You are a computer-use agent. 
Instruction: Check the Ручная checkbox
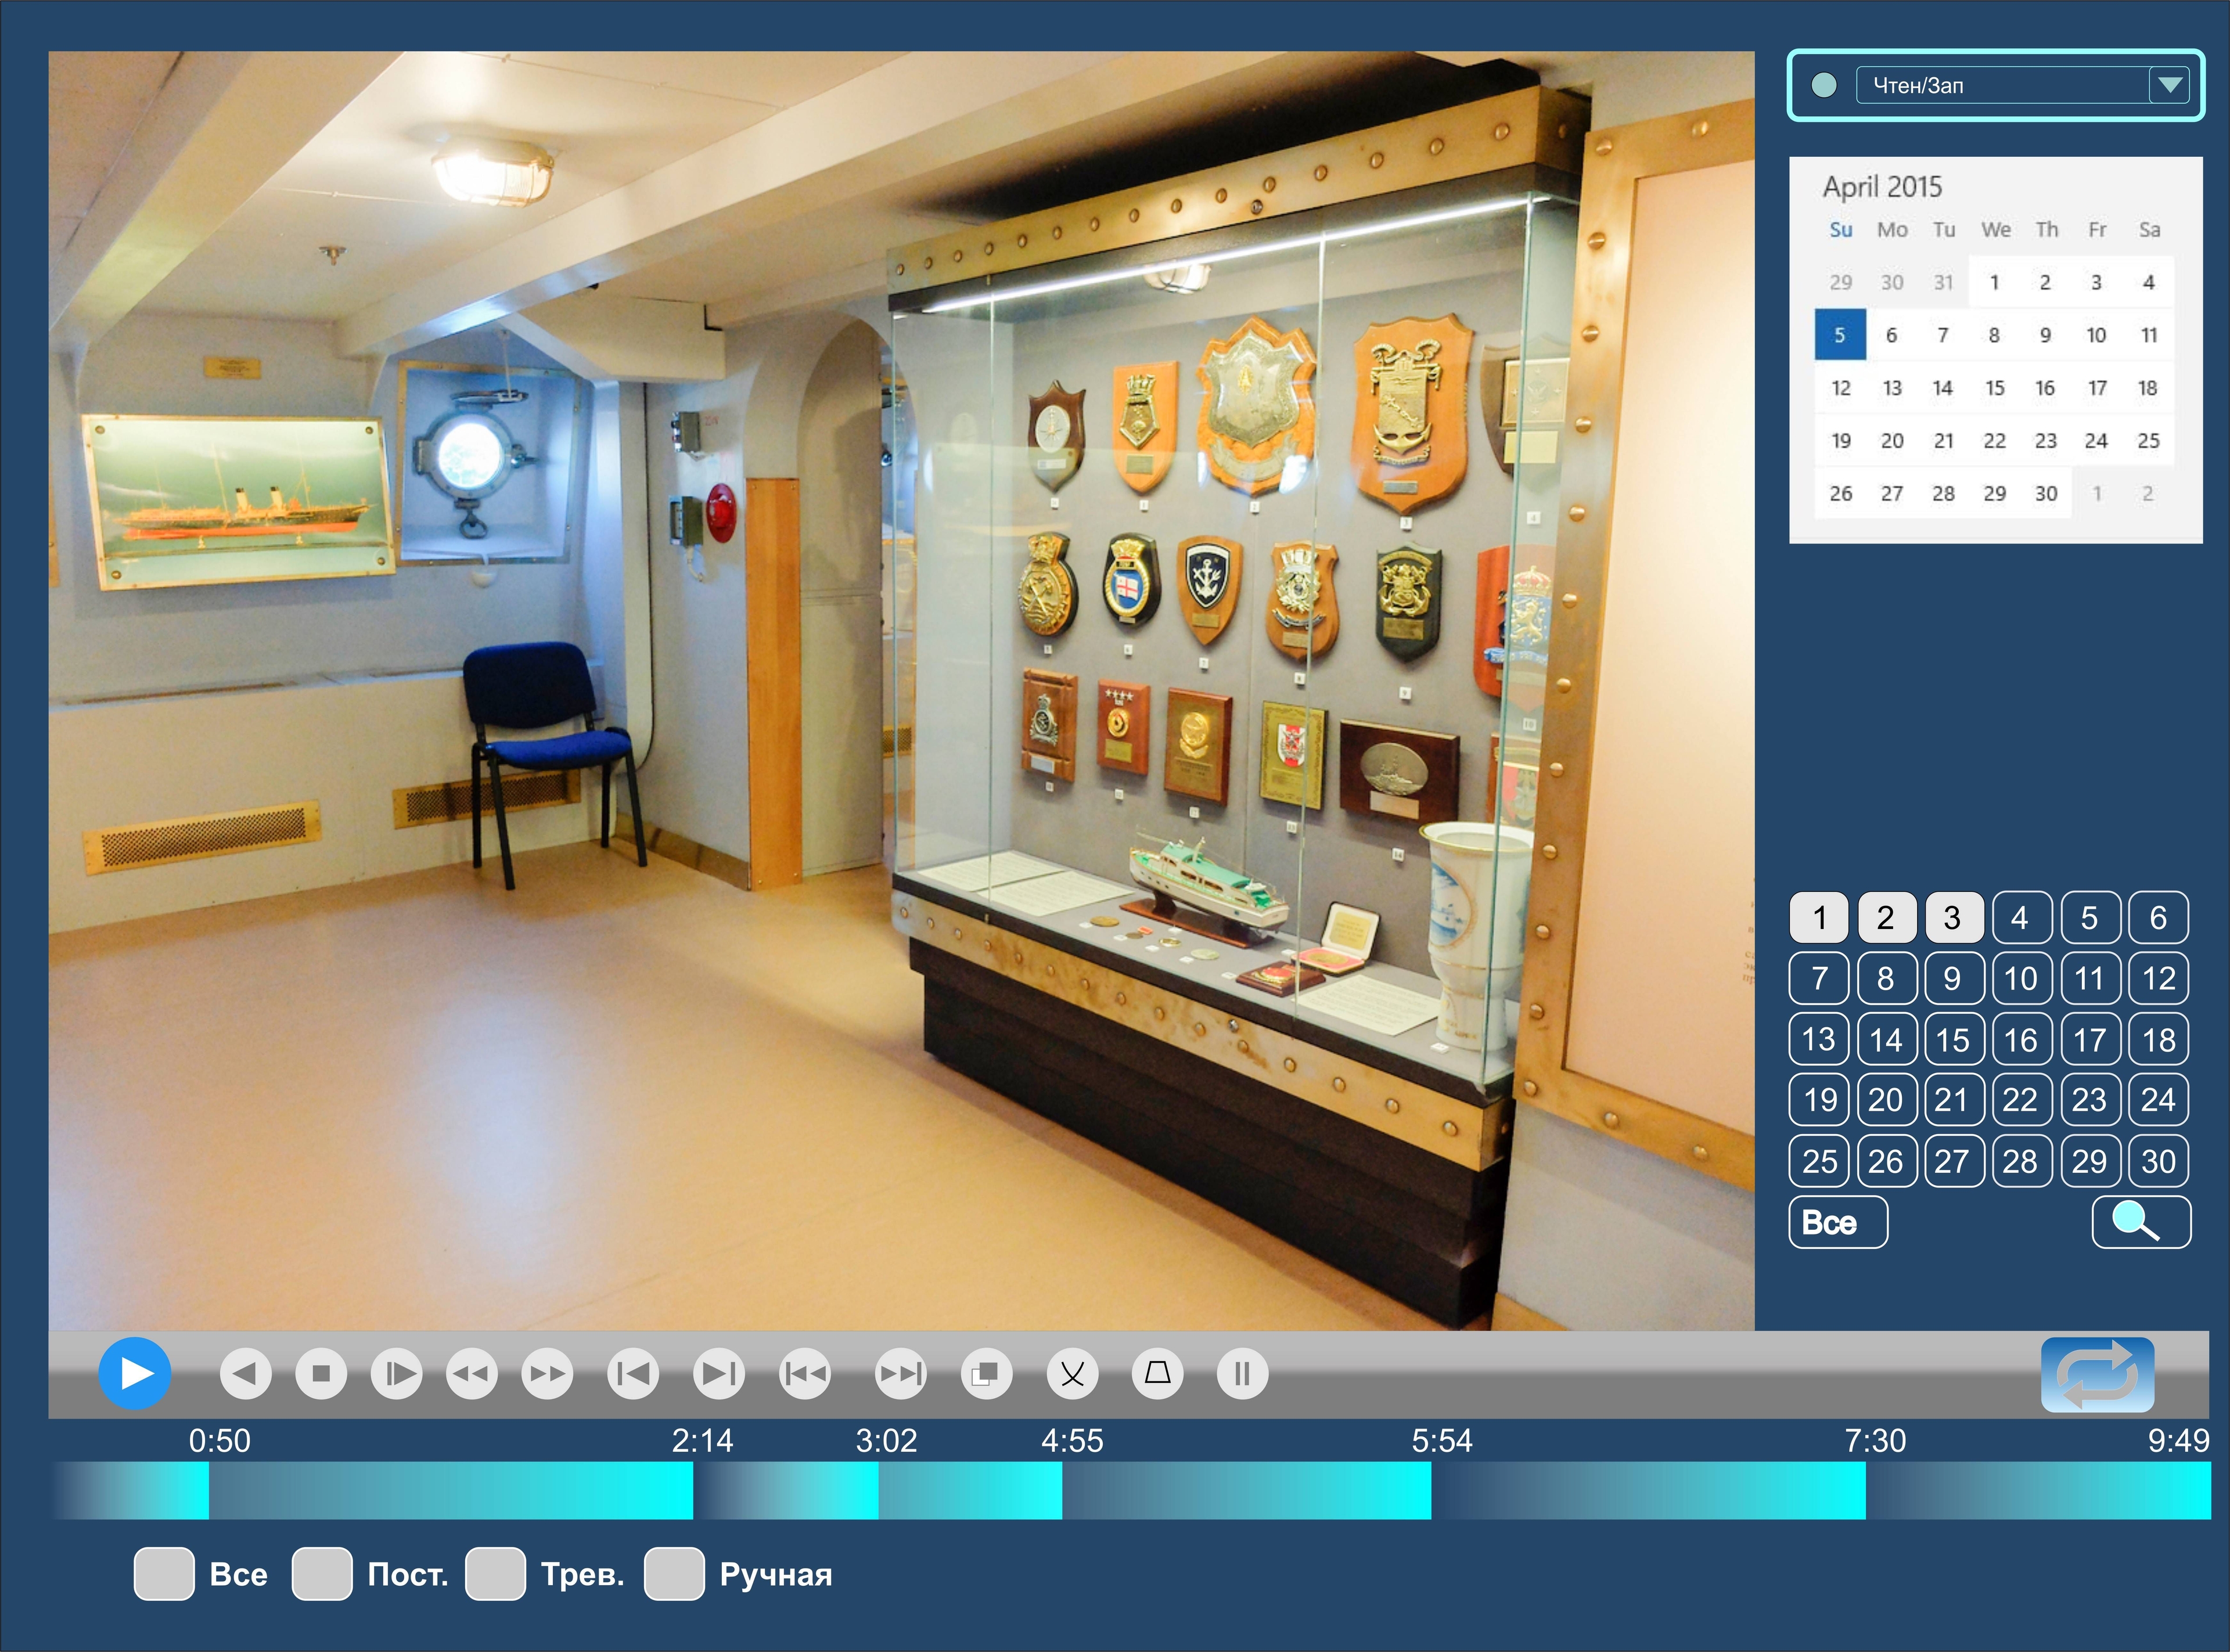[x=674, y=1574]
